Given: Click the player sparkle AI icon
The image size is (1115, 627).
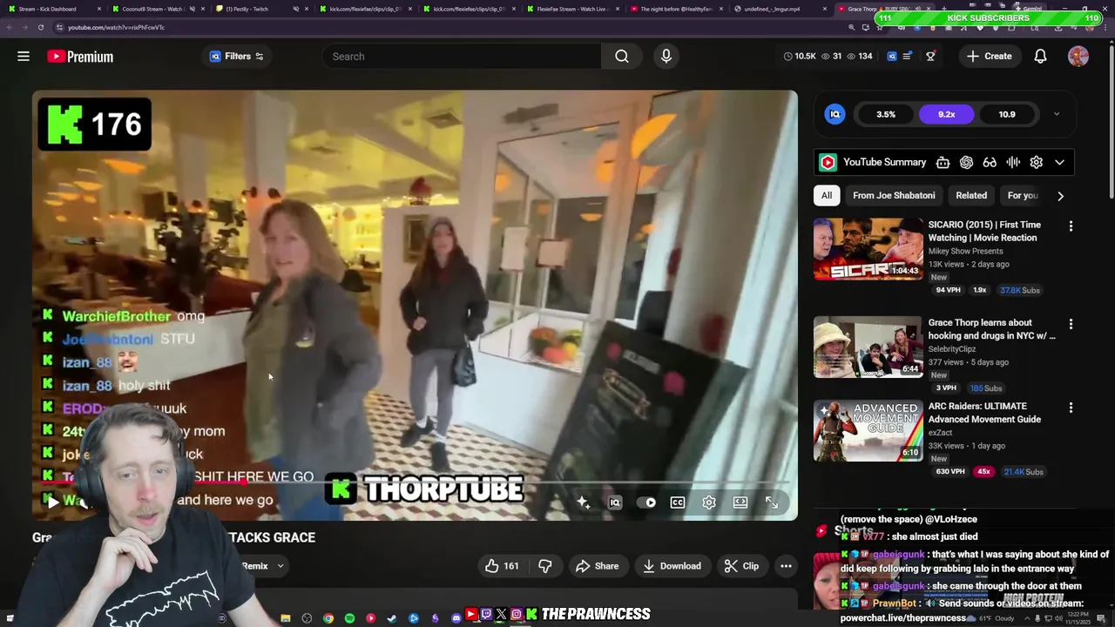Looking at the screenshot, I should coord(583,502).
